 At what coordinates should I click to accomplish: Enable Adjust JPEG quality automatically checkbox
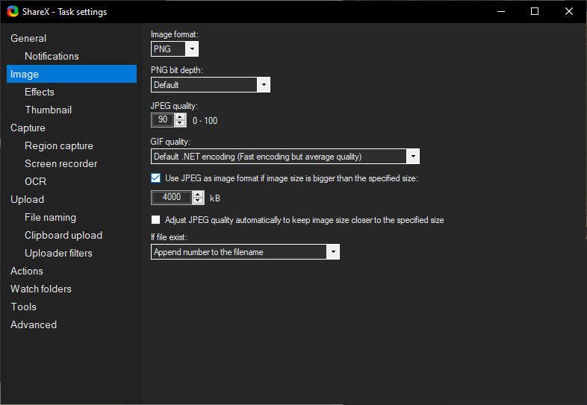click(156, 220)
